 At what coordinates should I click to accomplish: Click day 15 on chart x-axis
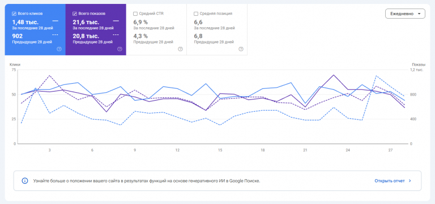pyautogui.click(x=220, y=150)
